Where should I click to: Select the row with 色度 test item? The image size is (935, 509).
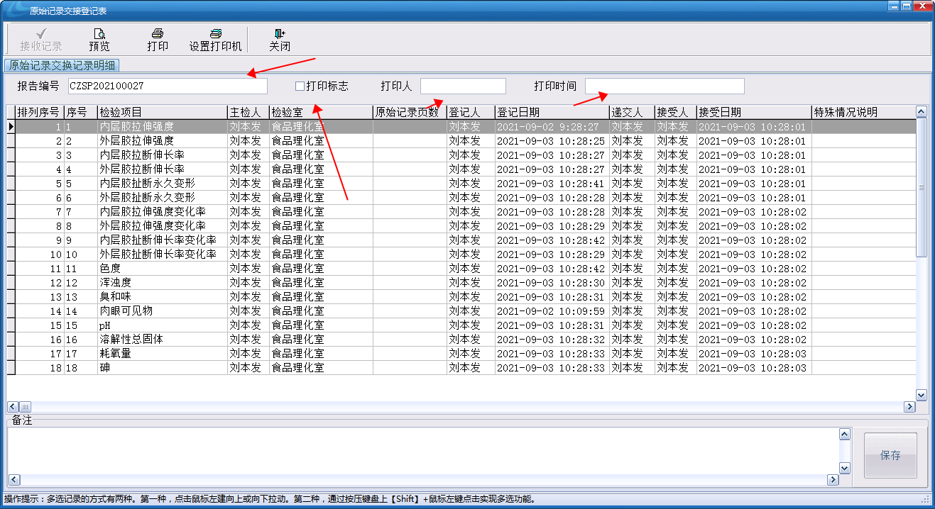coord(162,269)
